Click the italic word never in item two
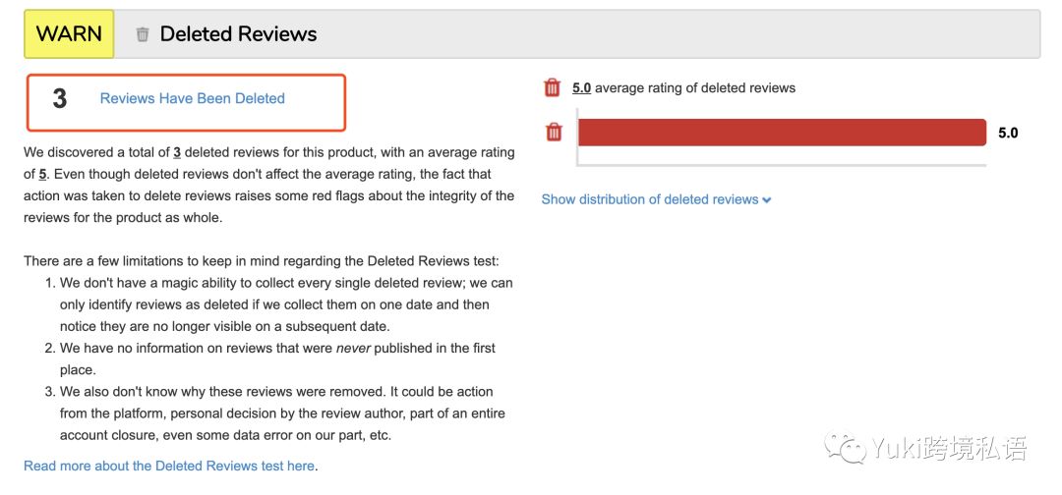 (354, 349)
